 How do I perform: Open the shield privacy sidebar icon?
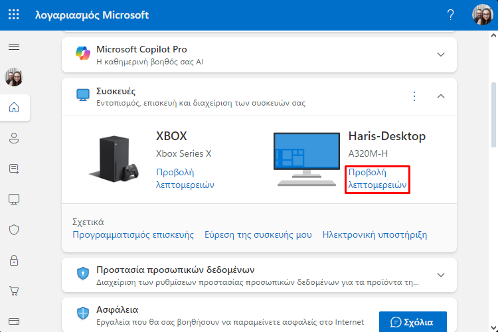tap(14, 230)
